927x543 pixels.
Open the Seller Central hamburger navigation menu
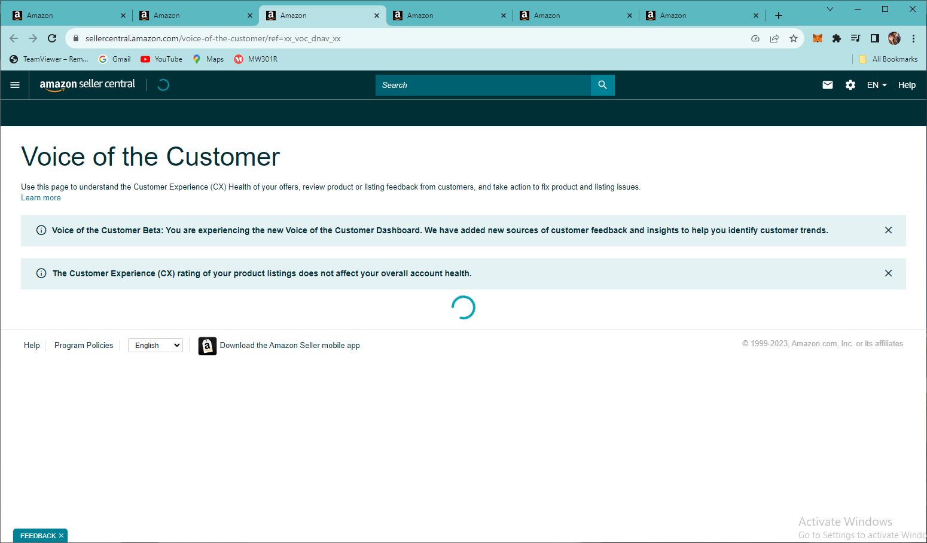(15, 85)
